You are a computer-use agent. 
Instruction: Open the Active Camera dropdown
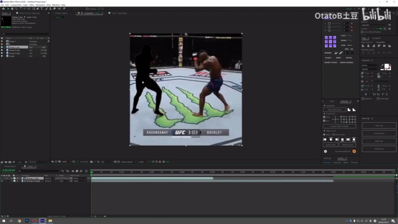click(x=129, y=162)
